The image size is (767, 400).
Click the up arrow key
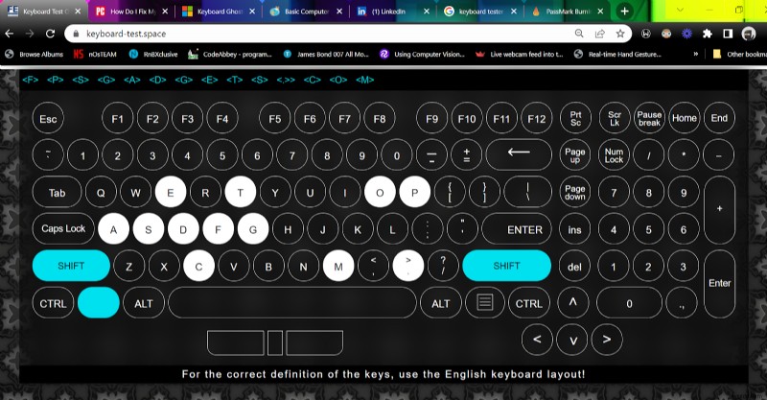572,302
